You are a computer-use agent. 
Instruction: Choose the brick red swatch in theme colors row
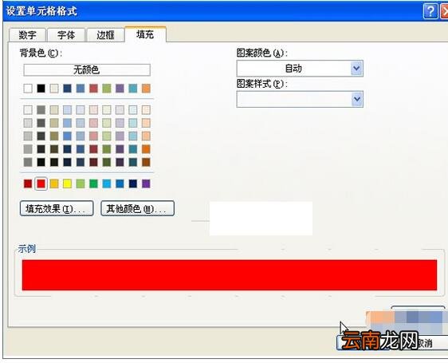coord(93,89)
